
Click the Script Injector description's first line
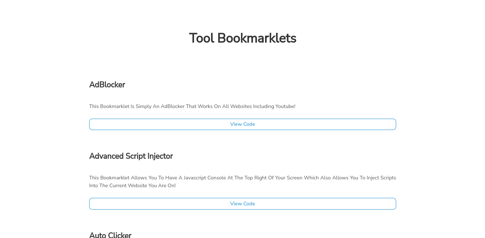coord(242,178)
